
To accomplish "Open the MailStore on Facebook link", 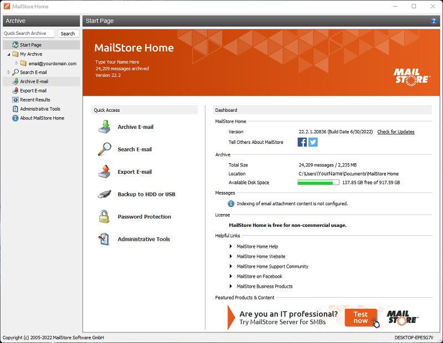I will [x=259, y=277].
